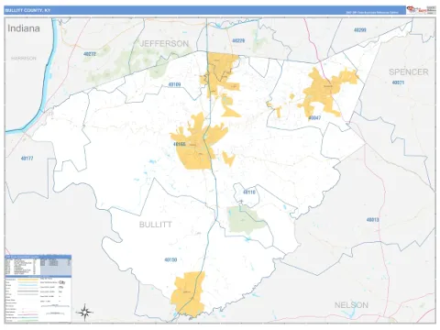Click ZIP code label 40177
This screenshot has height=330, width=440.
pyautogui.click(x=27, y=159)
